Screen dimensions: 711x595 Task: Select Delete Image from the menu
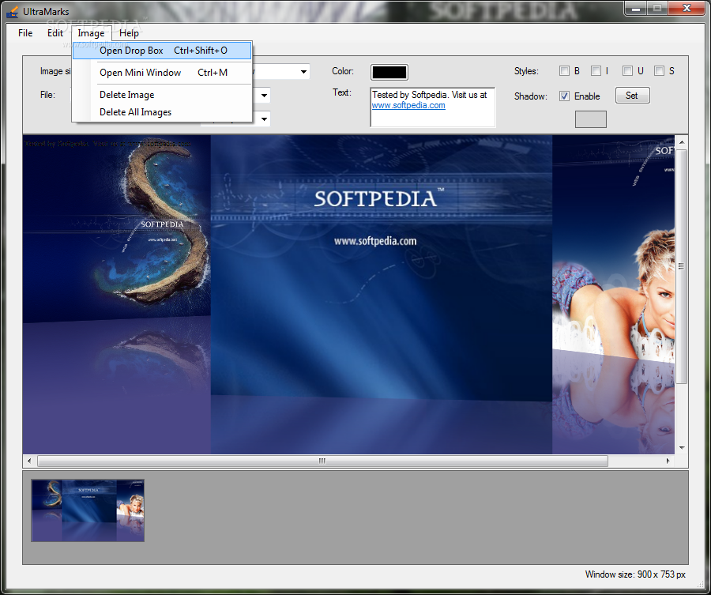(x=162, y=95)
